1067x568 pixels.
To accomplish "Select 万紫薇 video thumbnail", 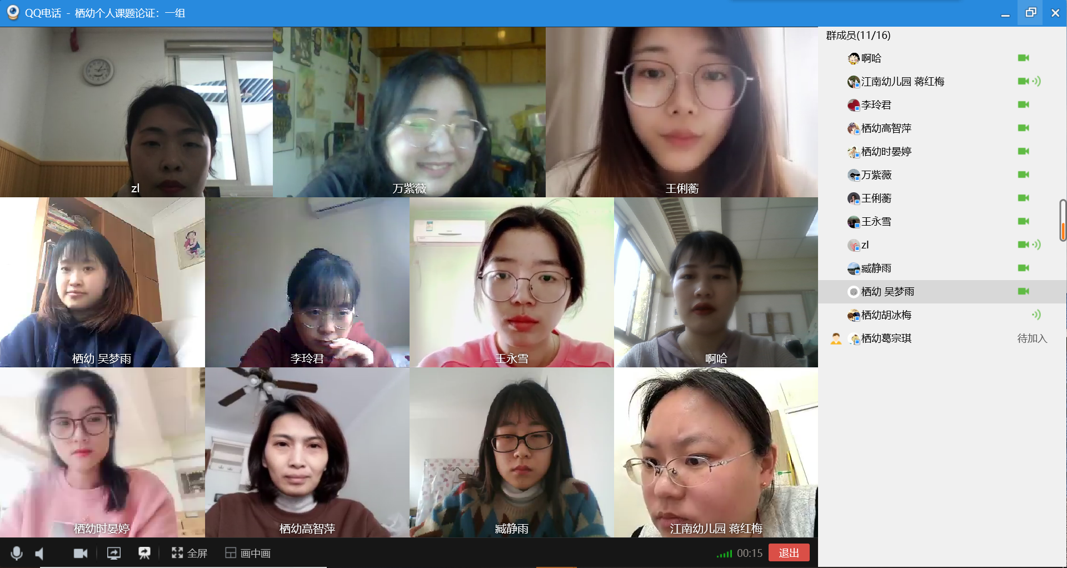I will 409,112.
